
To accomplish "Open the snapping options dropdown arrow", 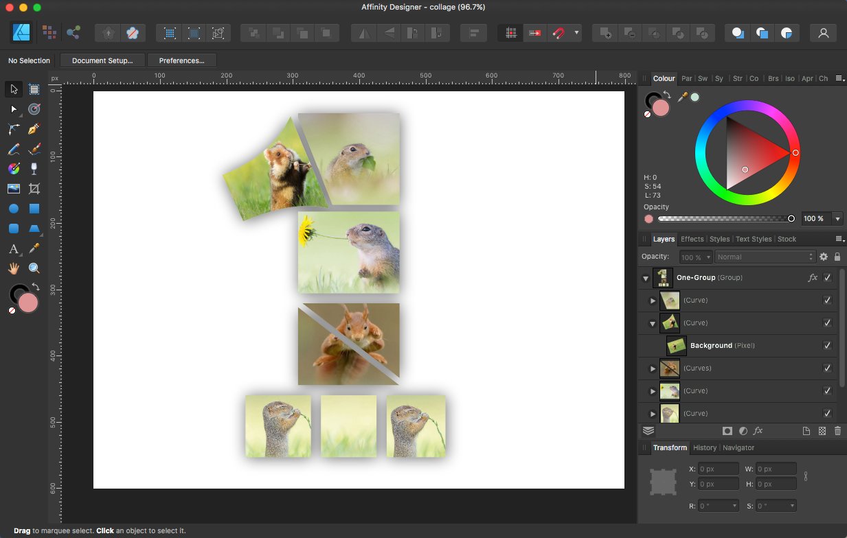I will [578, 32].
